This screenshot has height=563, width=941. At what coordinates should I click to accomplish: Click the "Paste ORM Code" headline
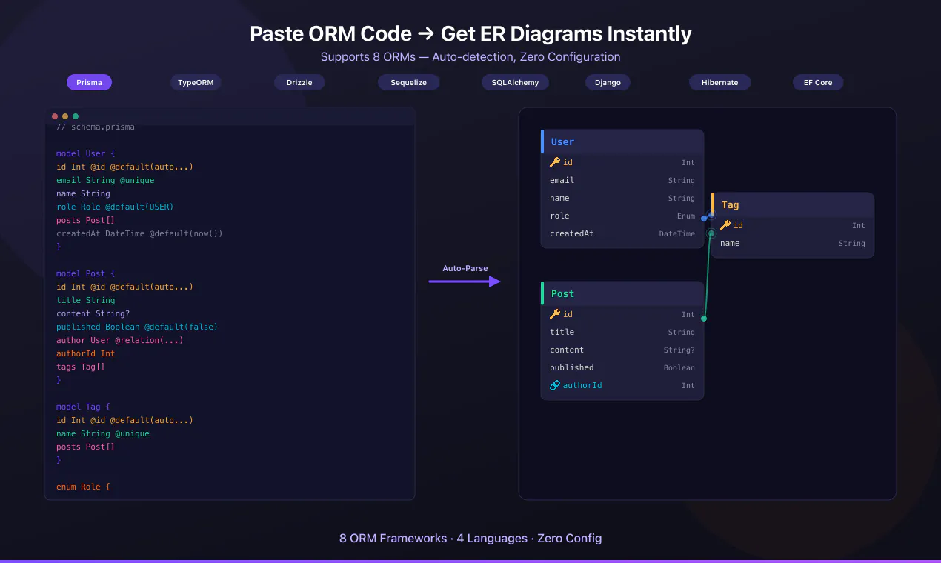(x=330, y=34)
